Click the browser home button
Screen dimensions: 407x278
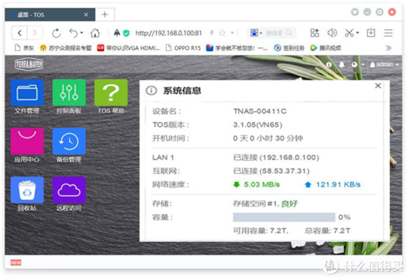click(x=96, y=33)
